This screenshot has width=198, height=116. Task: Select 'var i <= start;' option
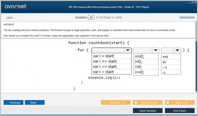(x=105, y=67)
